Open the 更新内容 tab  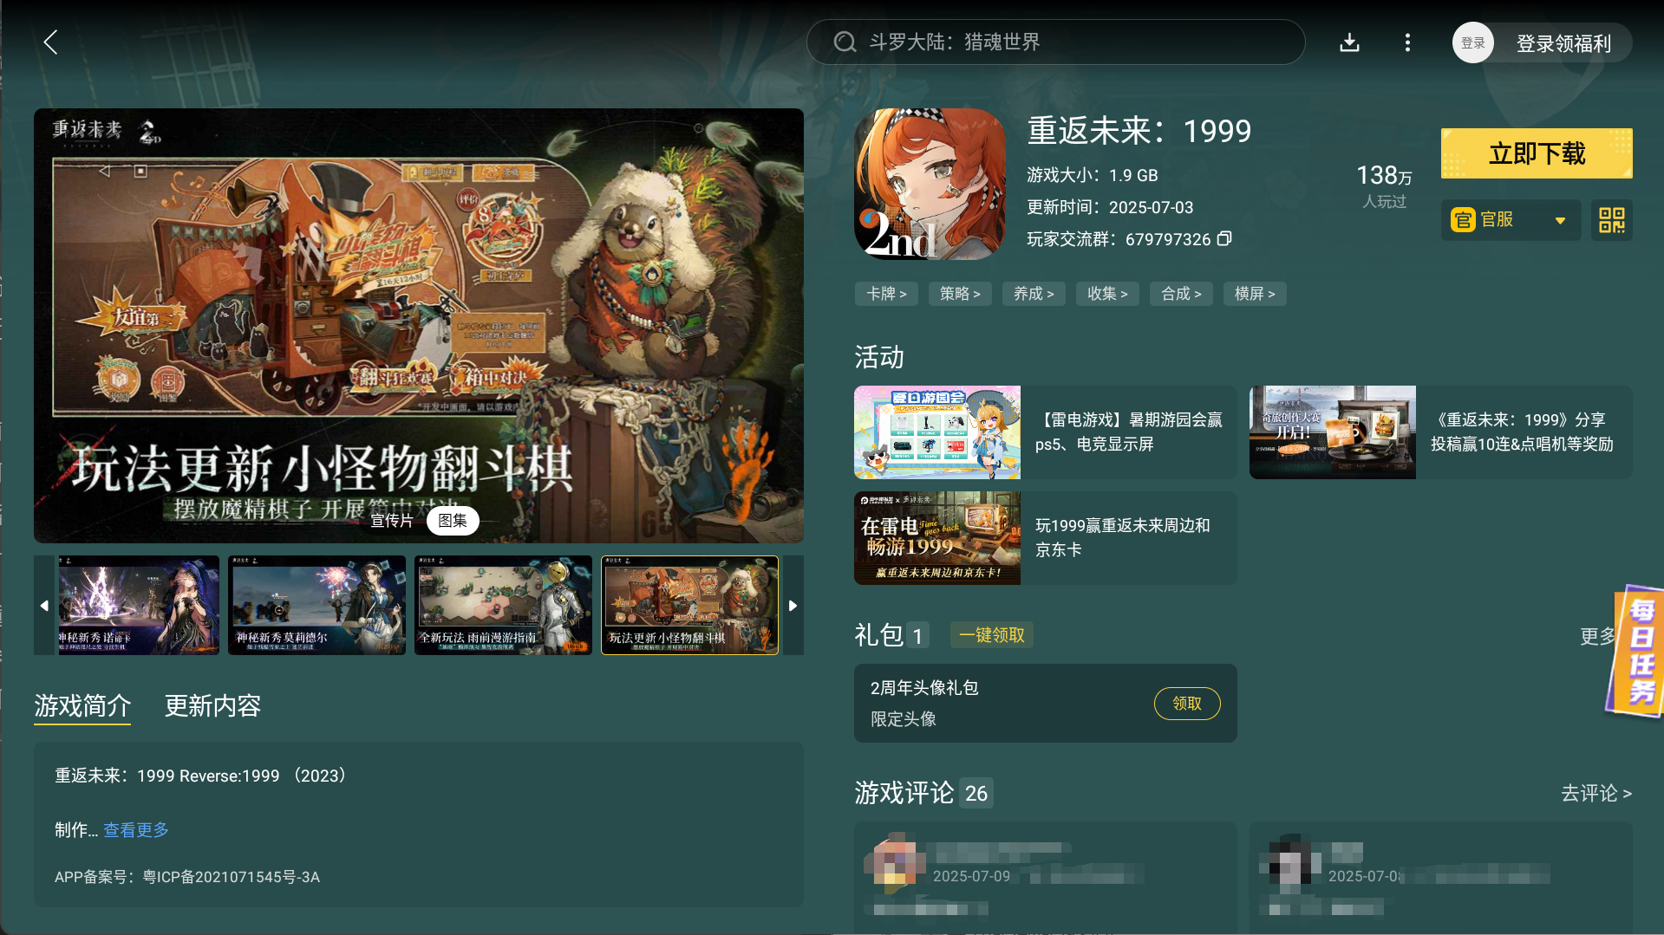point(212,705)
